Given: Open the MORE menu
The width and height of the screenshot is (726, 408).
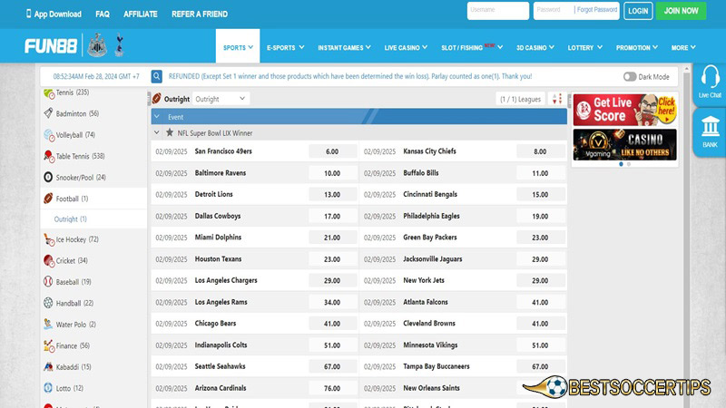Looking at the screenshot, I should tap(683, 48).
